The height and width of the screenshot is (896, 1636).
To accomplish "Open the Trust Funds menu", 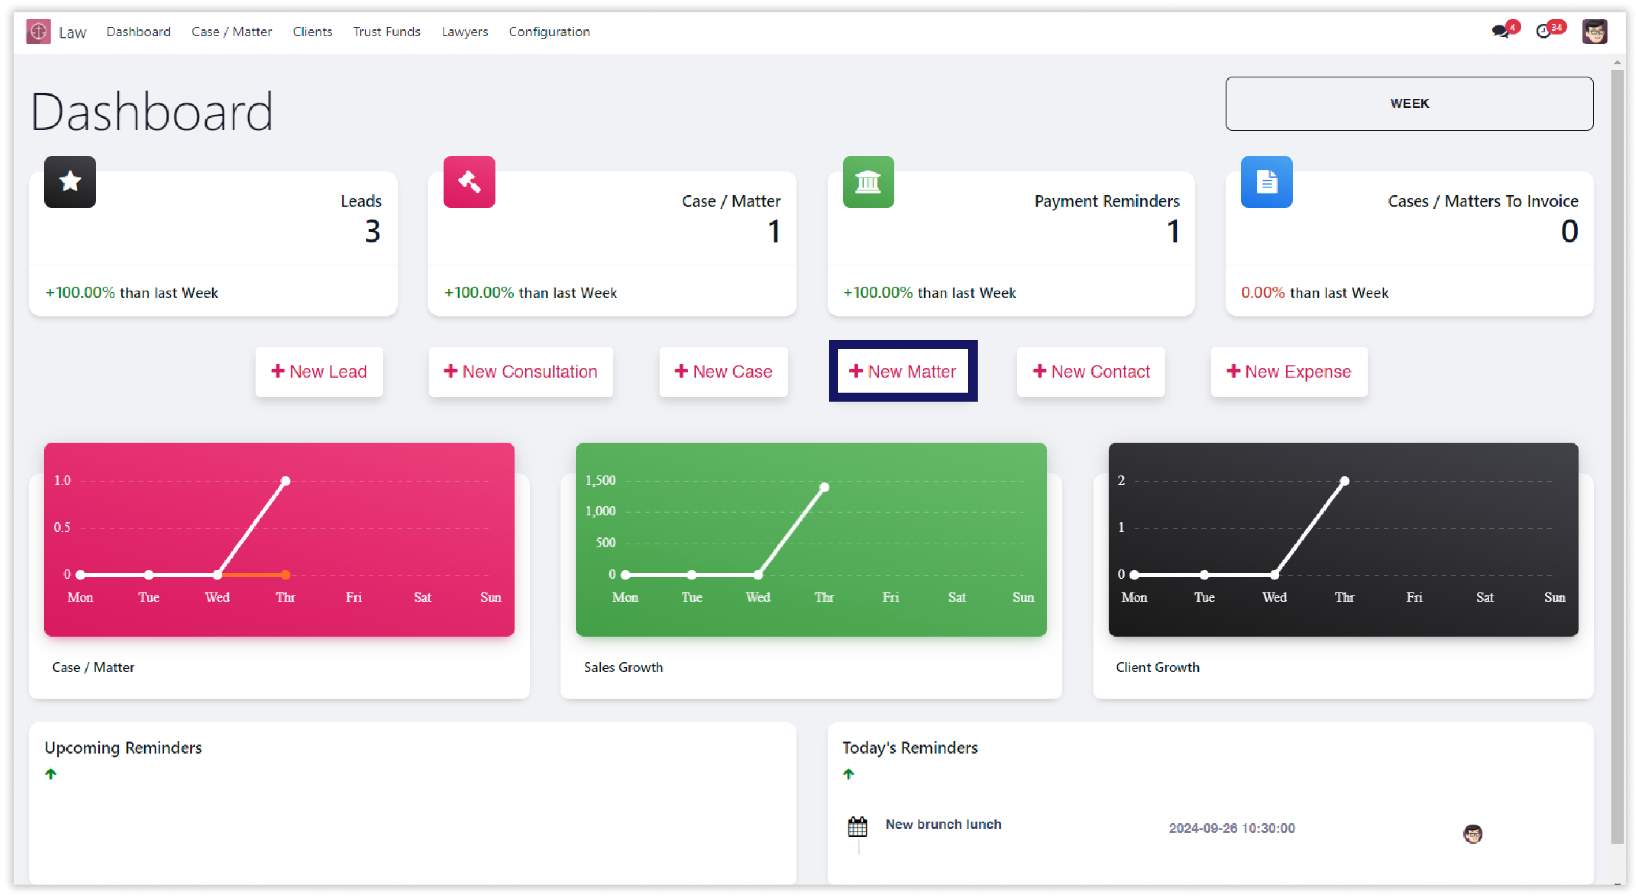I will tap(387, 32).
